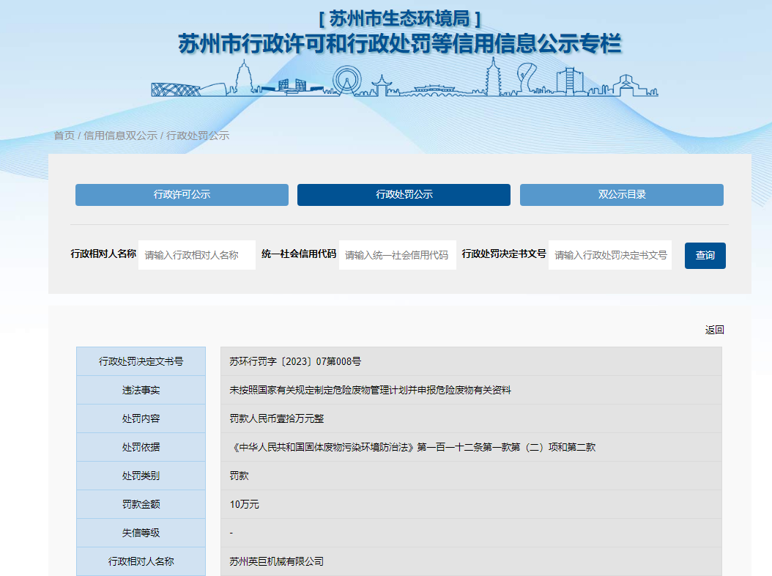Open the 信用信息双公示 breadcrumb
Viewport: 772px width, 576px height.
click(x=120, y=136)
